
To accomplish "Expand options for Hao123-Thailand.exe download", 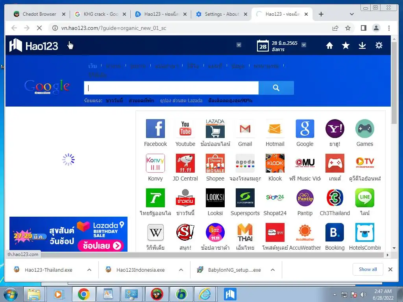I will [89, 270].
